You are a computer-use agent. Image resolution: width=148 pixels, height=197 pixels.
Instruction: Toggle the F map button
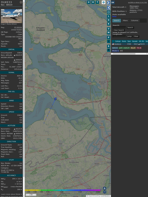109,50
